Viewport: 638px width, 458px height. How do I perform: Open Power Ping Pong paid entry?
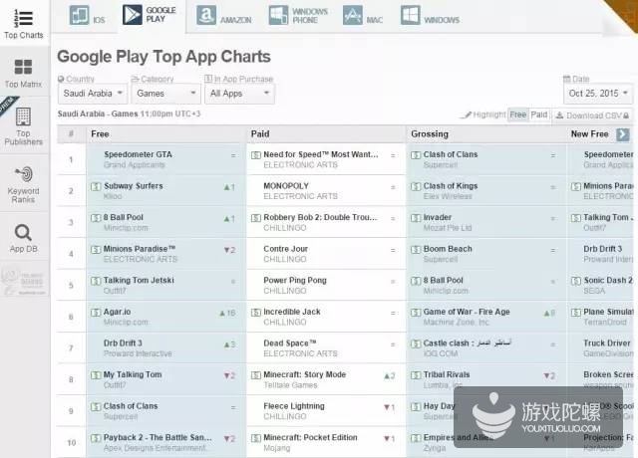tap(295, 280)
